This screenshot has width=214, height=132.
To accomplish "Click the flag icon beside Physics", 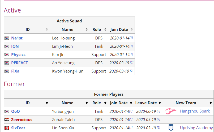I will pyautogui.click(x=7, y=55).
